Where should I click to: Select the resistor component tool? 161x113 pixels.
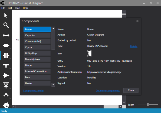point(6,45)
